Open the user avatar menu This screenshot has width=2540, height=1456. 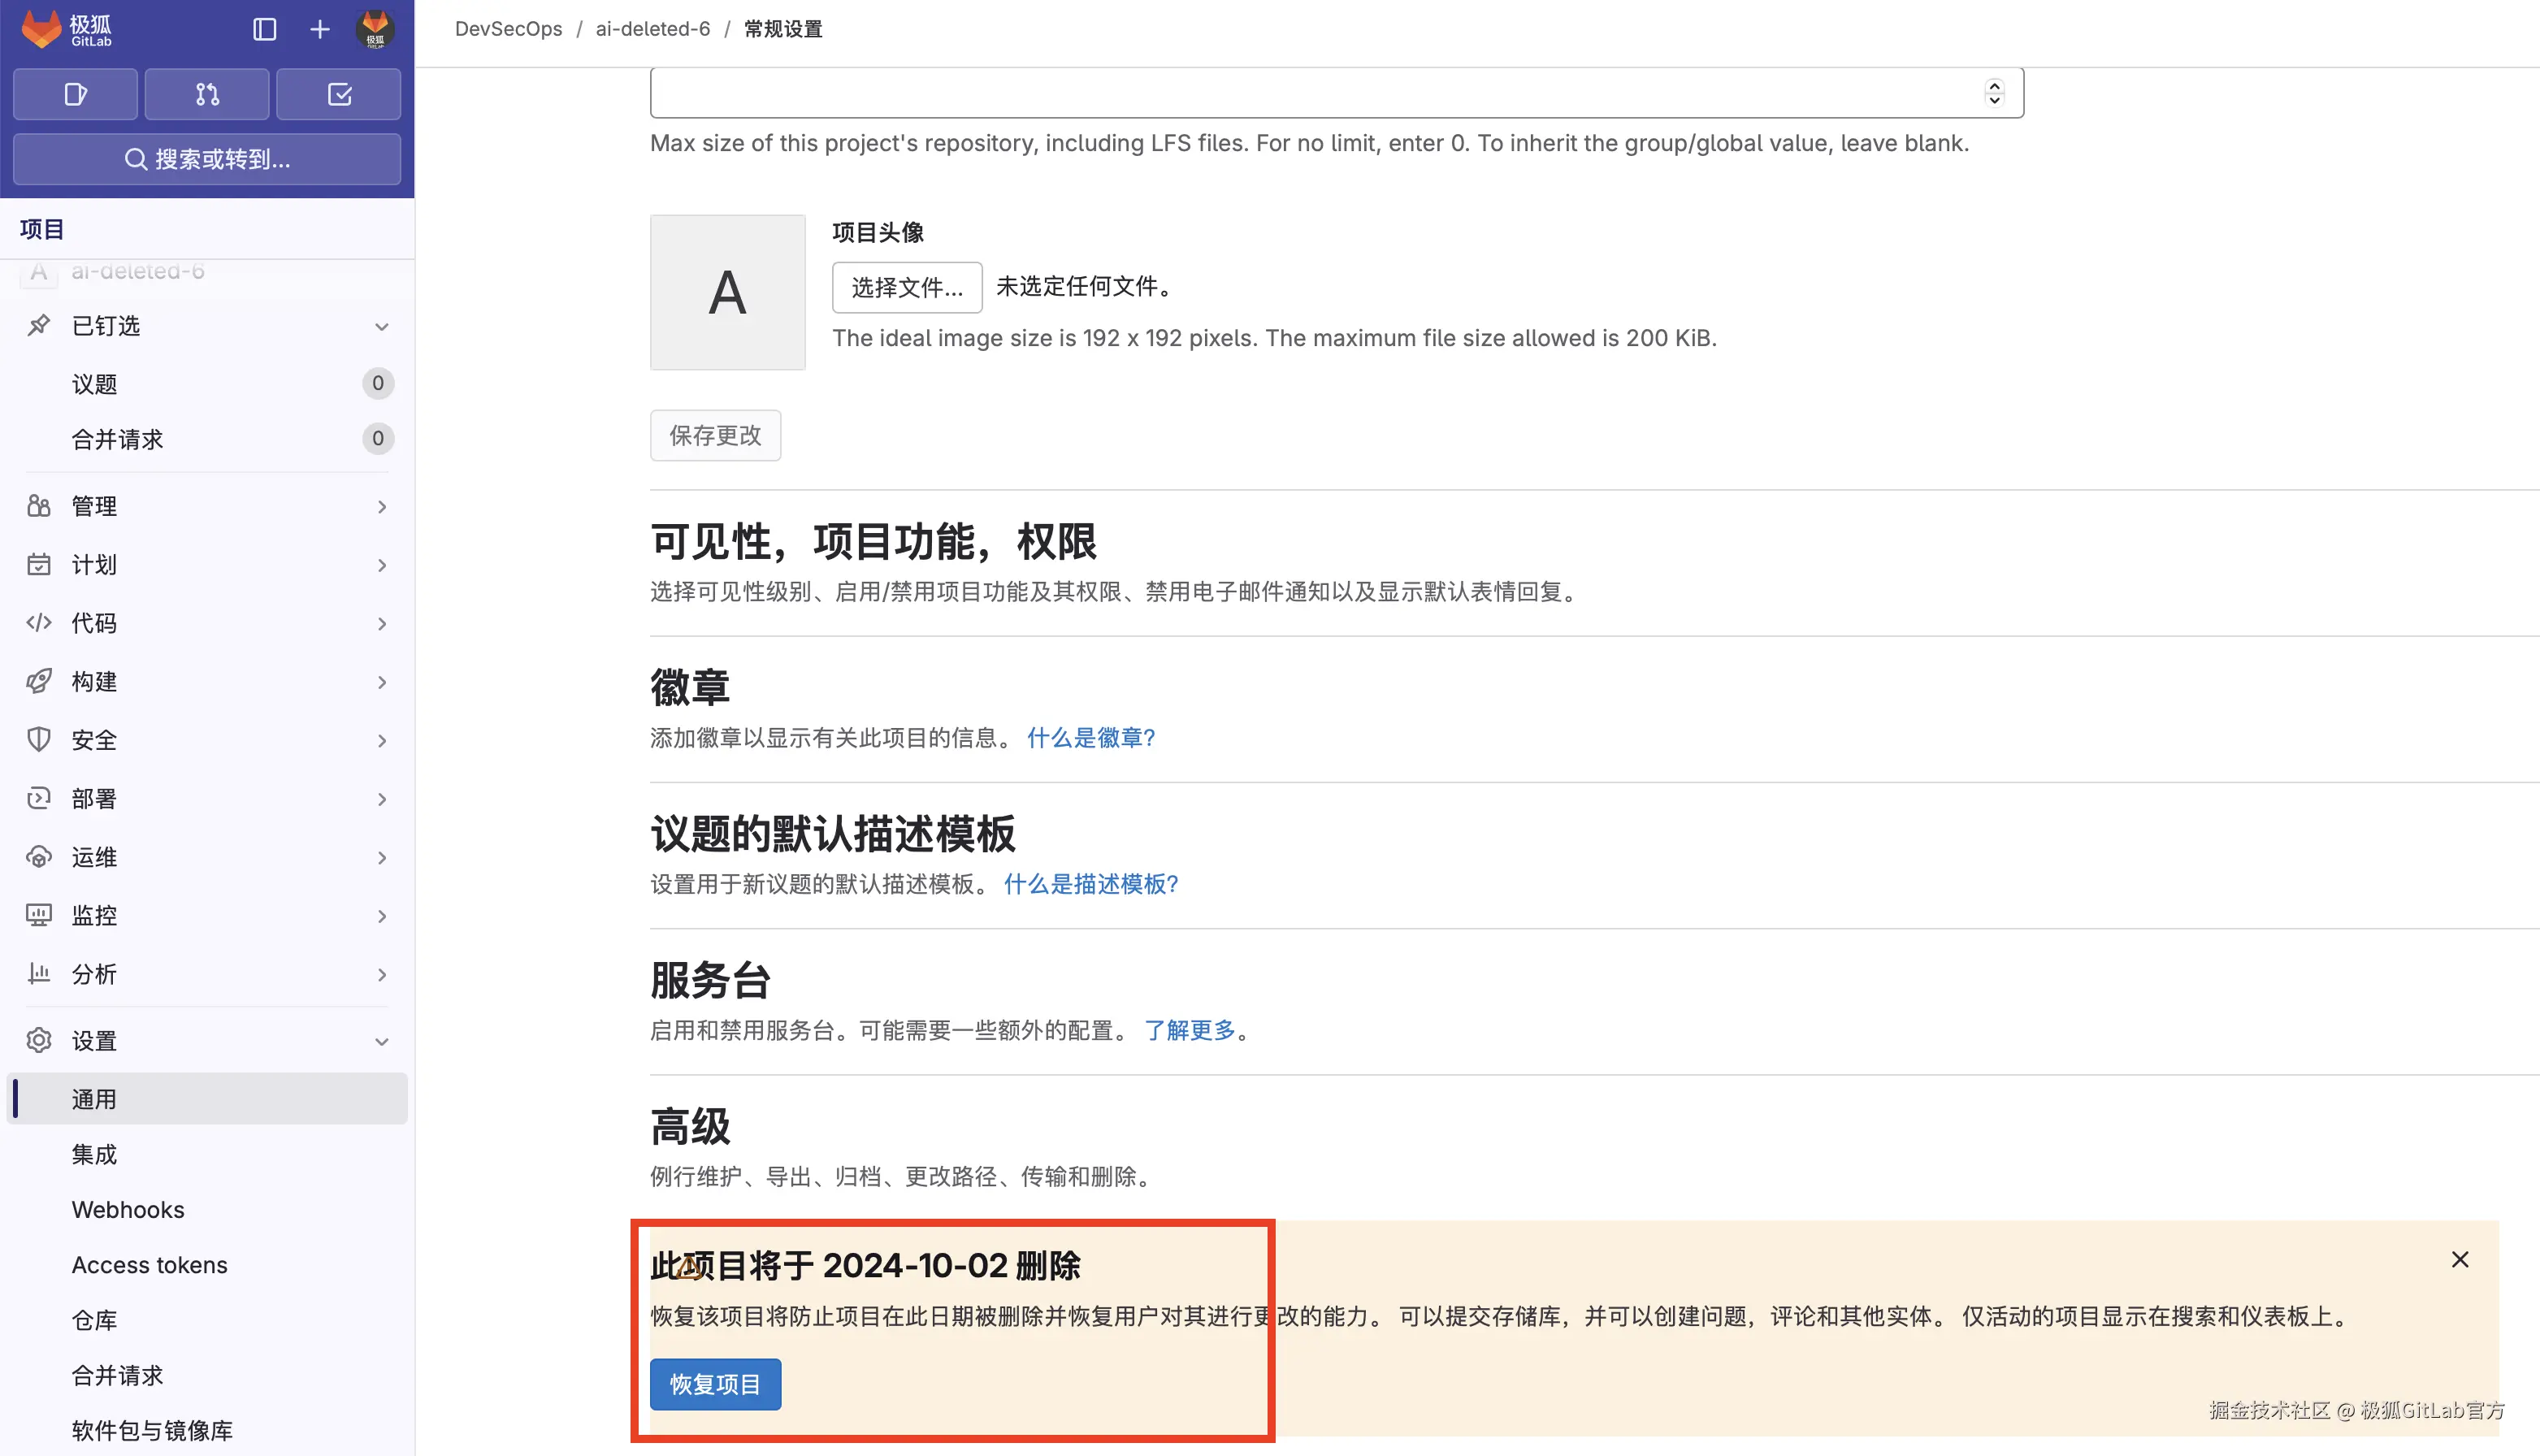click(x=375, y=29)
